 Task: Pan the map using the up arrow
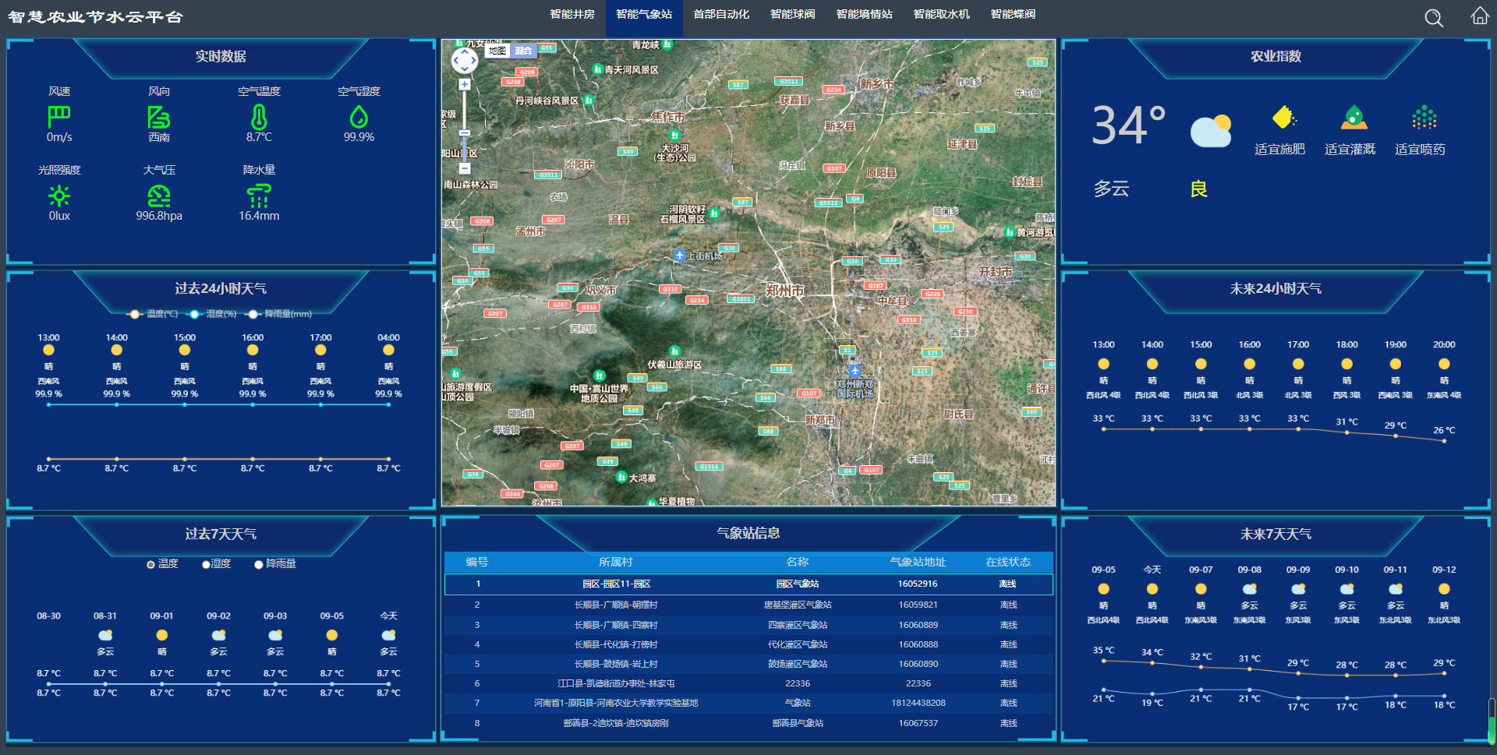click(465, 51)
